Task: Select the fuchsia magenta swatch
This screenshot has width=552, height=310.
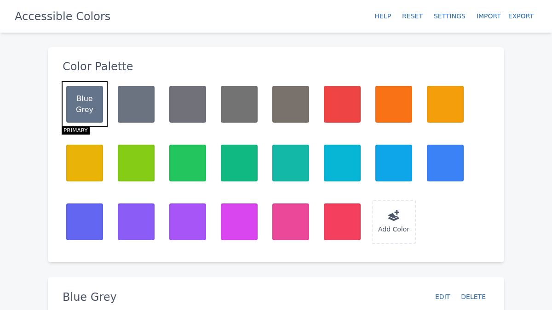Action: 239,222
